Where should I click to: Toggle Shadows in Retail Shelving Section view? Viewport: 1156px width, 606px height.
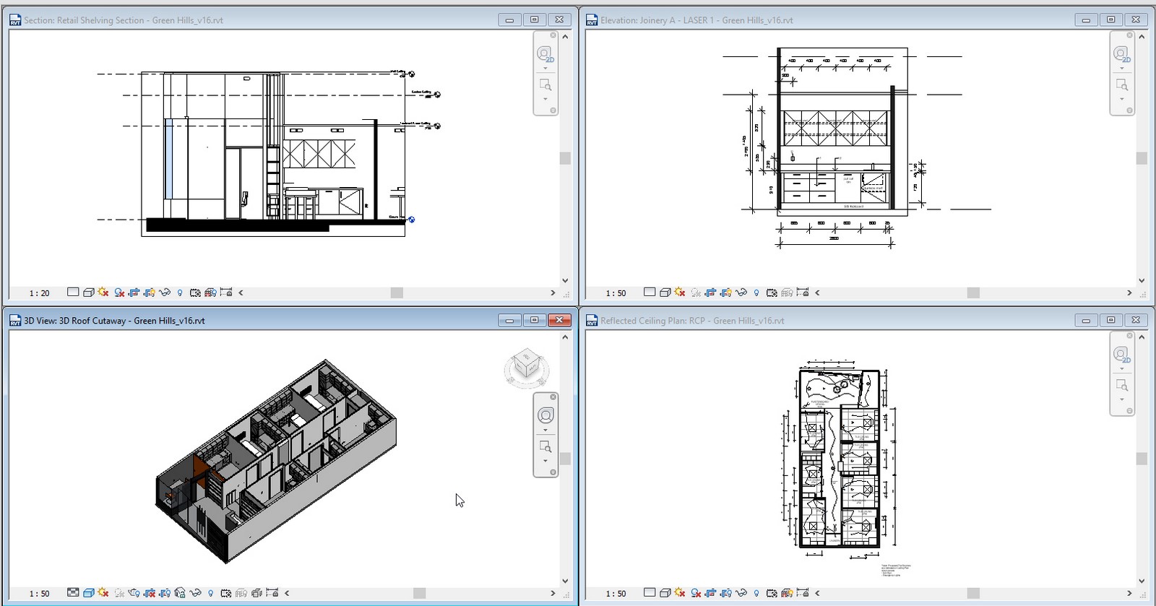119,293
